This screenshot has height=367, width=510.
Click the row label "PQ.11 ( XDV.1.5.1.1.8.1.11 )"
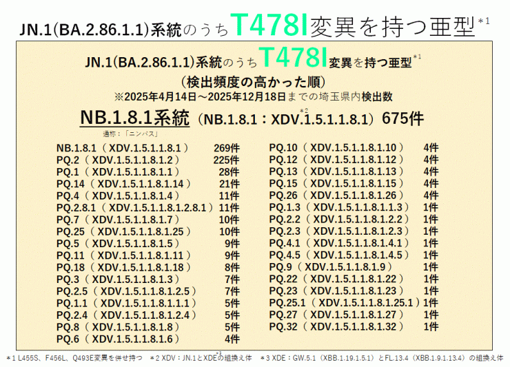click(x=123, y=255)
